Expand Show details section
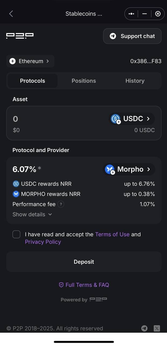167x346 pixels. (x=32, y=214)
